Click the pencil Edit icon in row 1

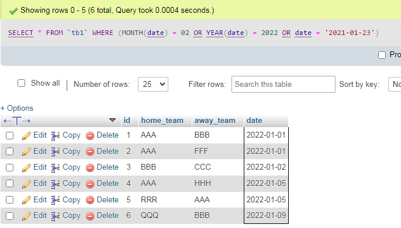(x=27, y=136)
